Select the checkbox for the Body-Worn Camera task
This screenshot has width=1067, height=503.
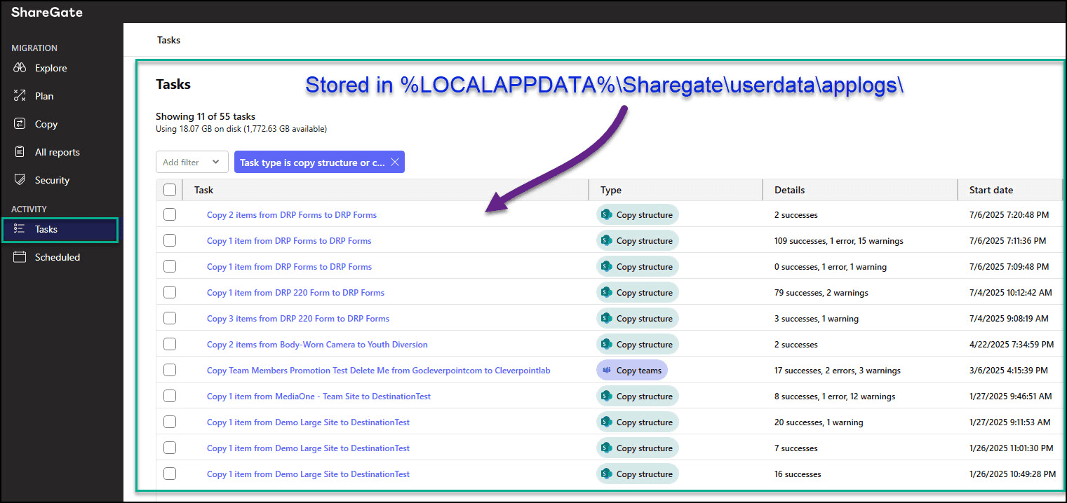click(170, 344)
